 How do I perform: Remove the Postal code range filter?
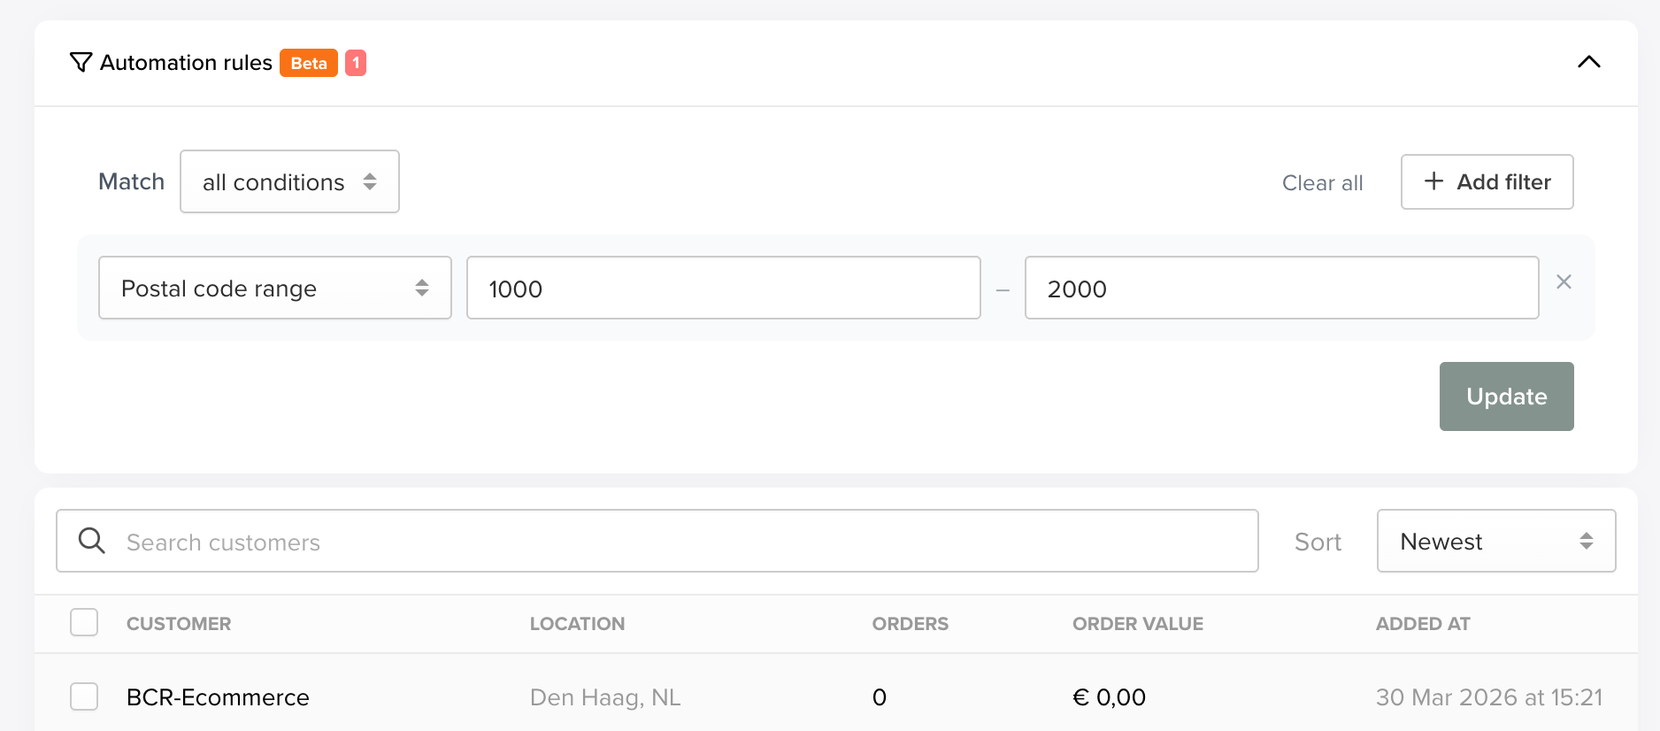tap(1564, 281)
